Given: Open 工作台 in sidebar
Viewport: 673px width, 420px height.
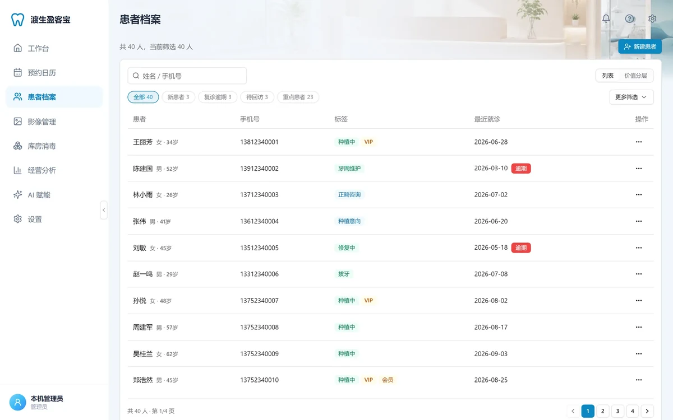Looking at the screenshot, I should [54, 48].
